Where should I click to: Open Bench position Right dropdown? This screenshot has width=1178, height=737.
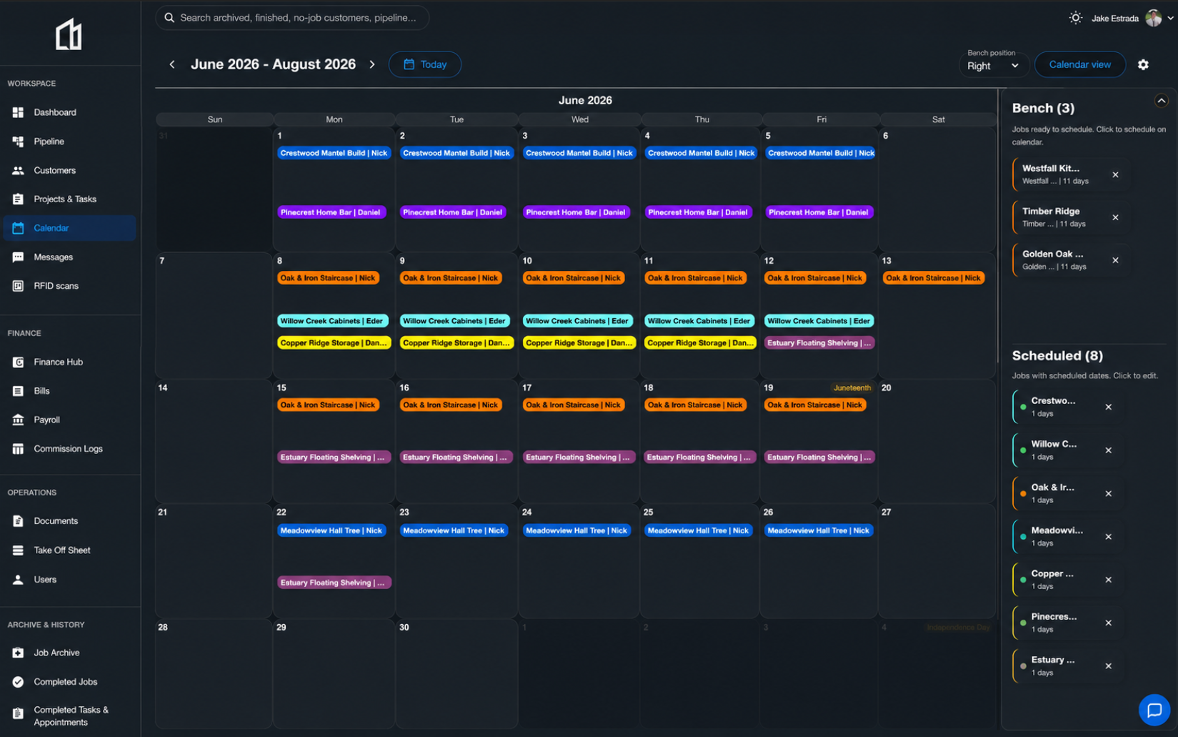(993, 66)
